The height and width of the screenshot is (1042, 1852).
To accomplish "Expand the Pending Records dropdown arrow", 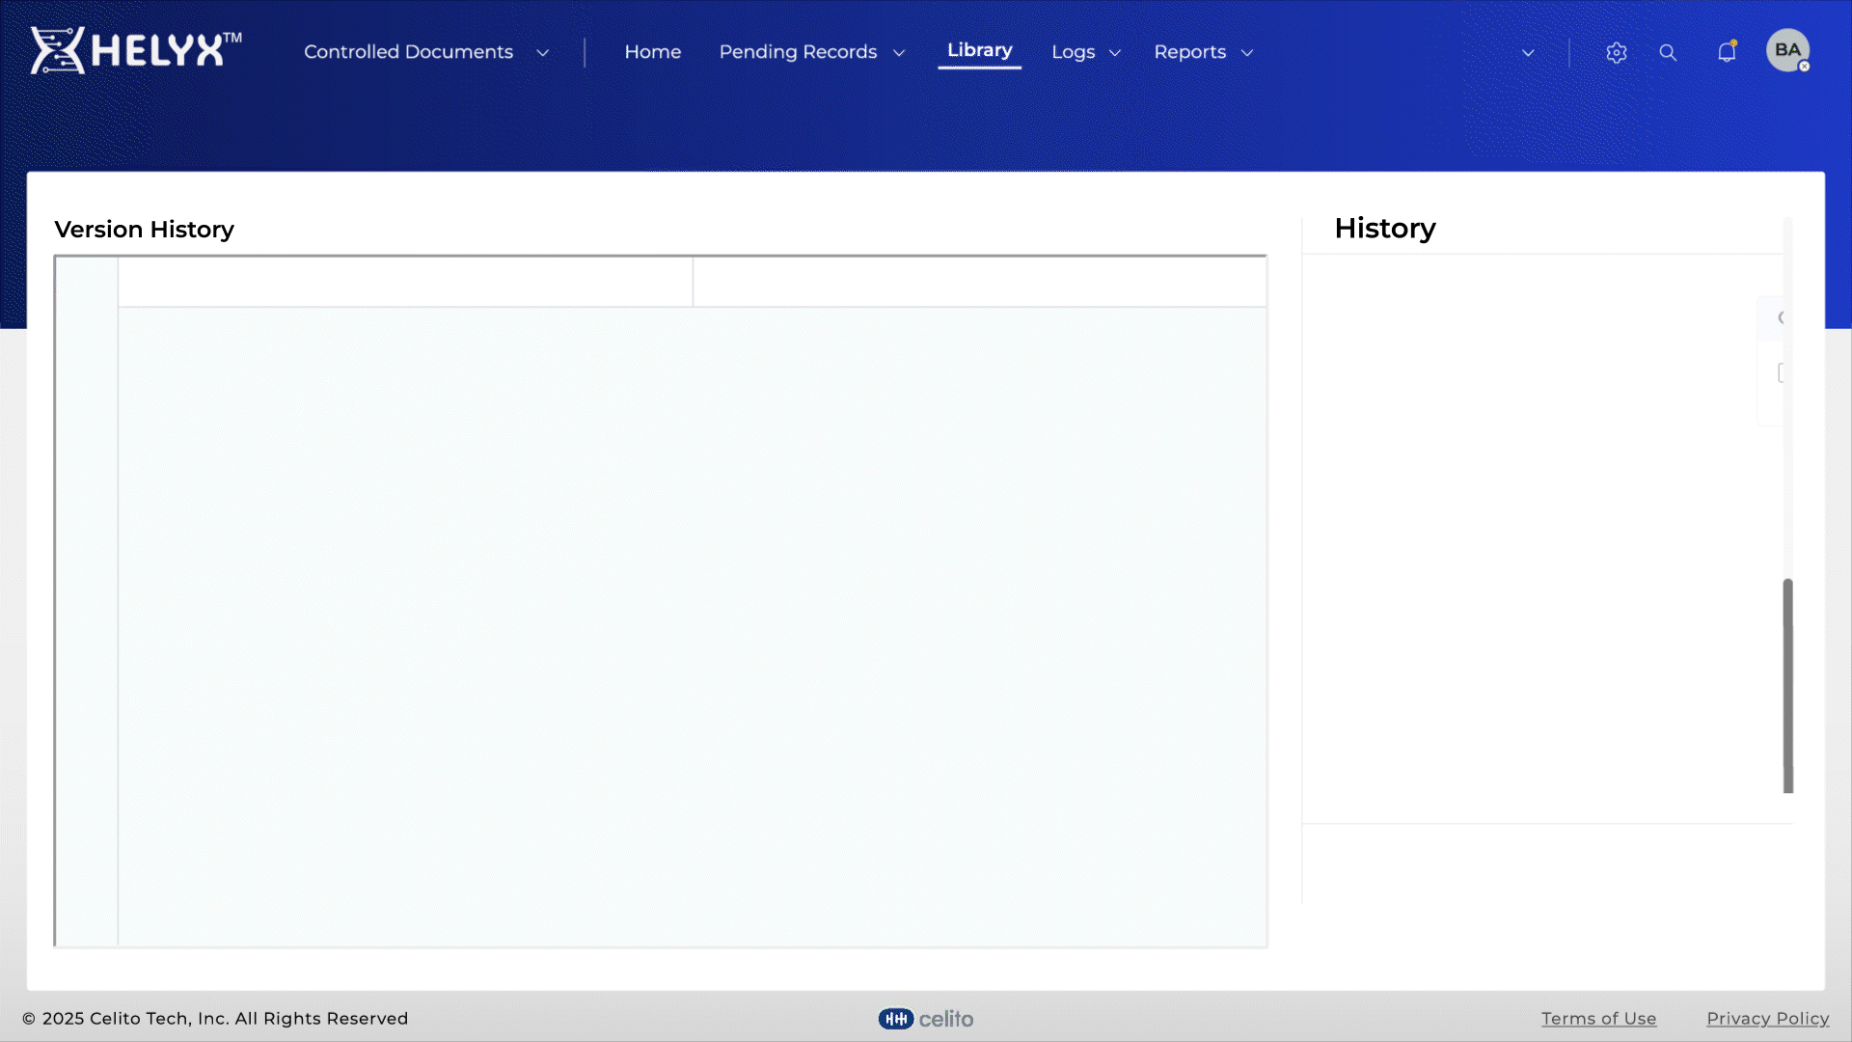I will point(899,53).
